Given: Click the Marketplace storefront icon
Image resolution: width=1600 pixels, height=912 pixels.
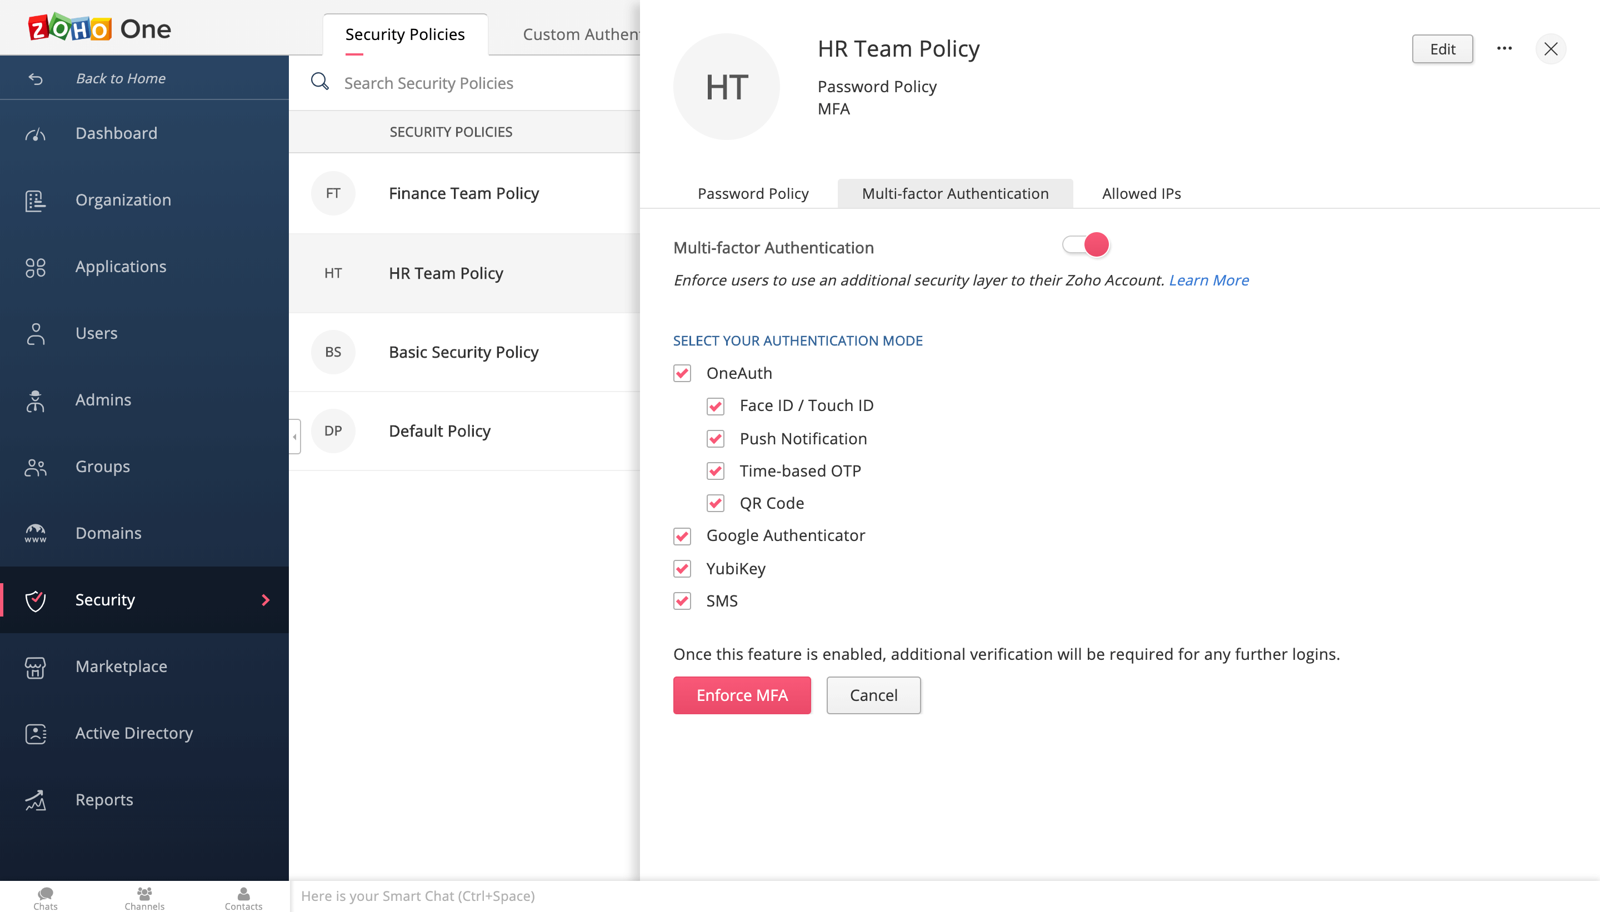Looking at the screenshot, I should [x=35, y=667].
